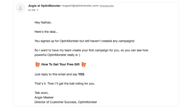Click the 'Here's the deal...' line
Screen dimensions: 192x112
click(x=46, y=32)
